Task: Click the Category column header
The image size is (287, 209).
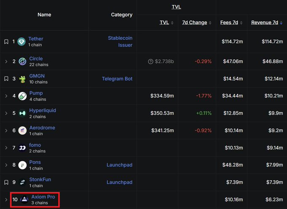Action: pyautogui.click(x=122, y=15)
